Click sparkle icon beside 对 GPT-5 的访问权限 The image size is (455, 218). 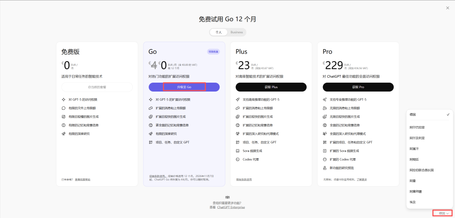[64, 100]
